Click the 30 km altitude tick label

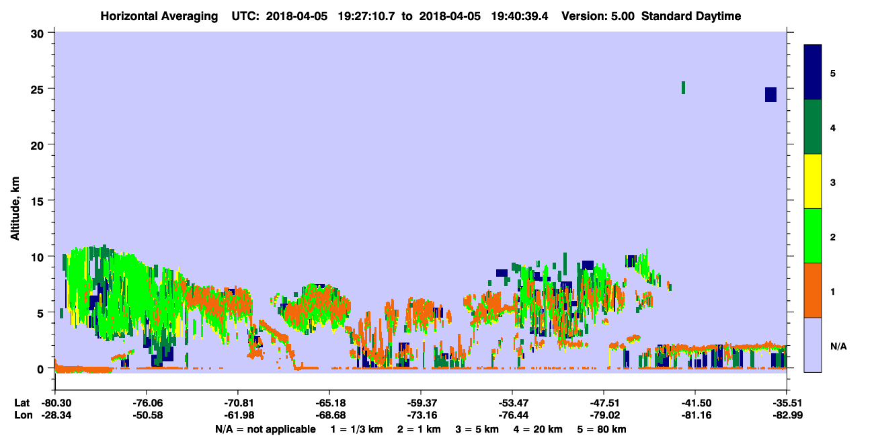[x=39, y=33]
